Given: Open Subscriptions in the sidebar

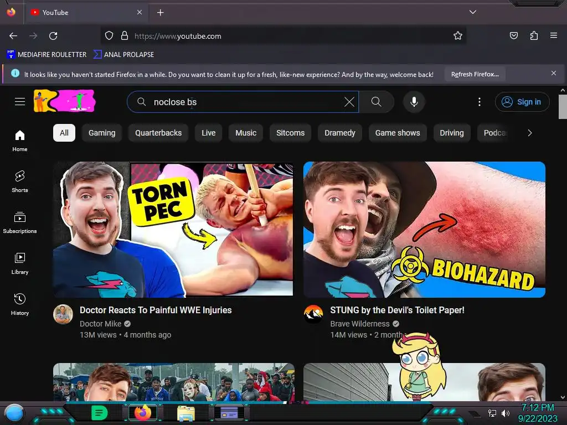Looking at the screenshot, I should point(20,222).
